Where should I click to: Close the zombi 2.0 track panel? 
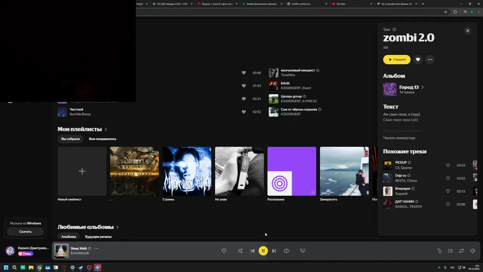coord(468,31)
